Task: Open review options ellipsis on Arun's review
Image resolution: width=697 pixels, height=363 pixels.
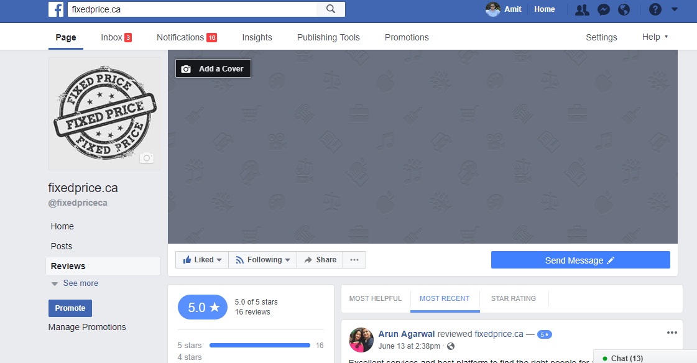Action: (672, 333)
